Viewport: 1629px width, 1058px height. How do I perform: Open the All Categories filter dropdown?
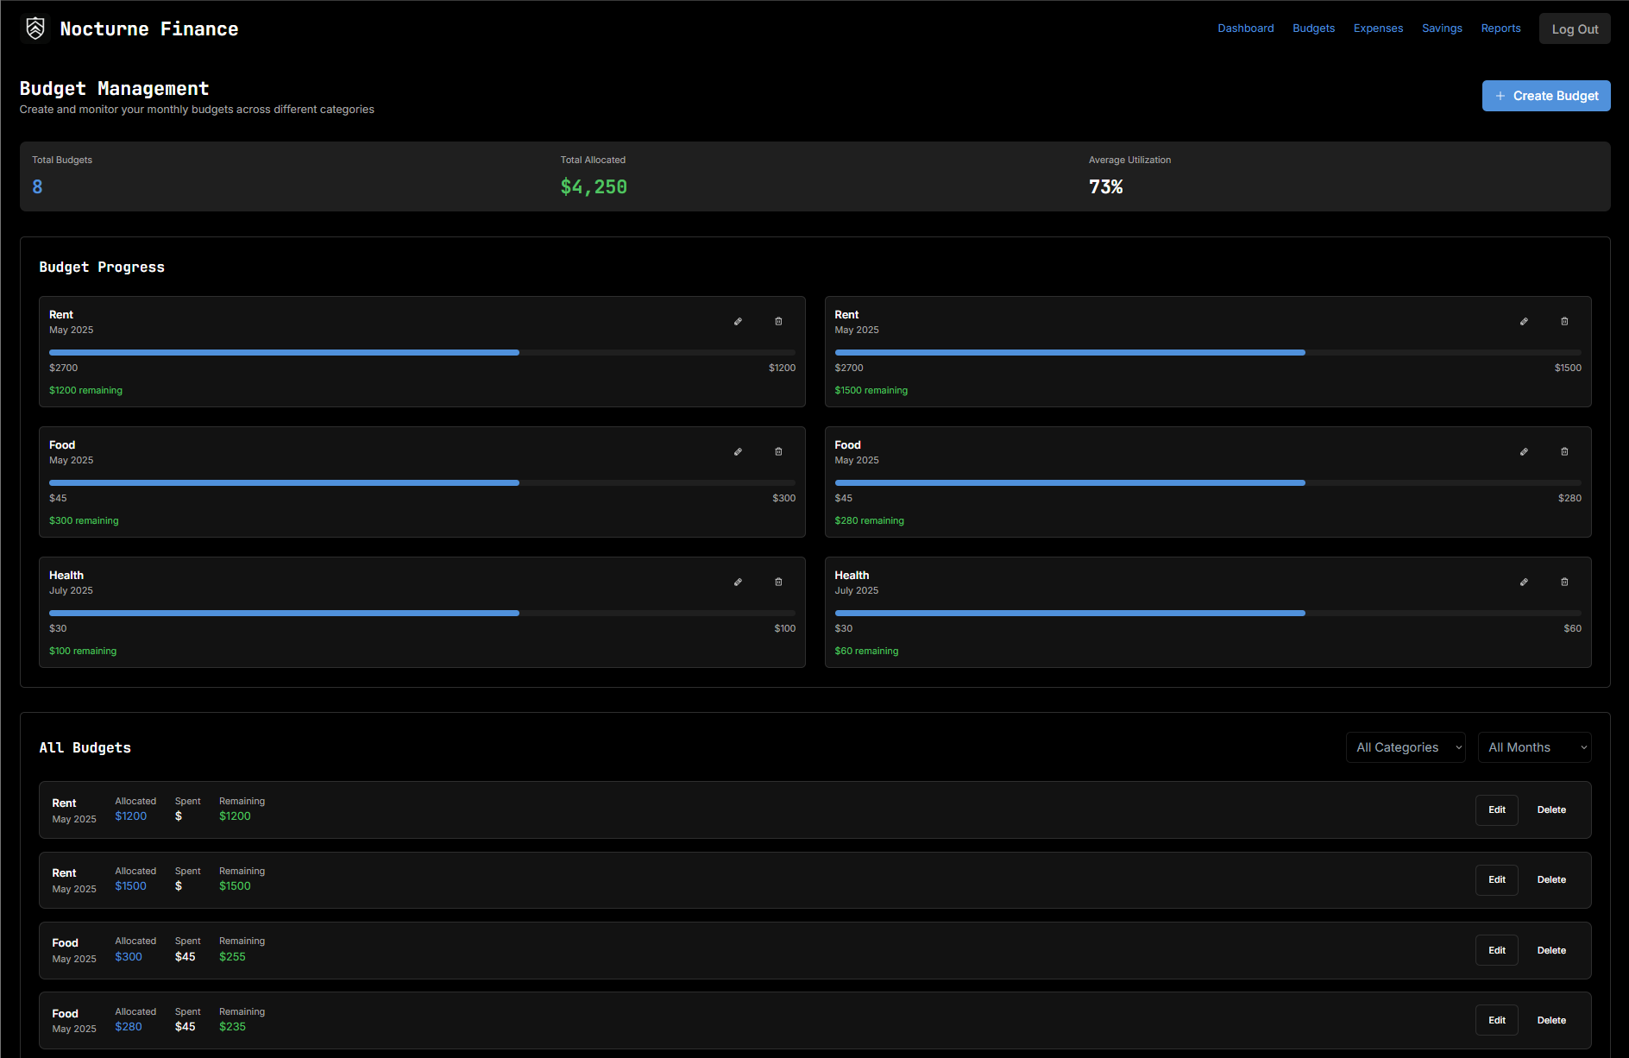pos(1406,747)
